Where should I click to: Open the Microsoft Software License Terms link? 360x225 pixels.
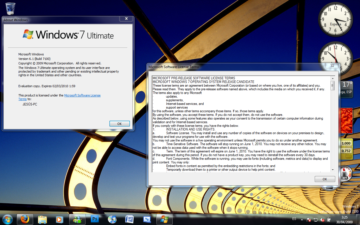click(x=82, y=95)
